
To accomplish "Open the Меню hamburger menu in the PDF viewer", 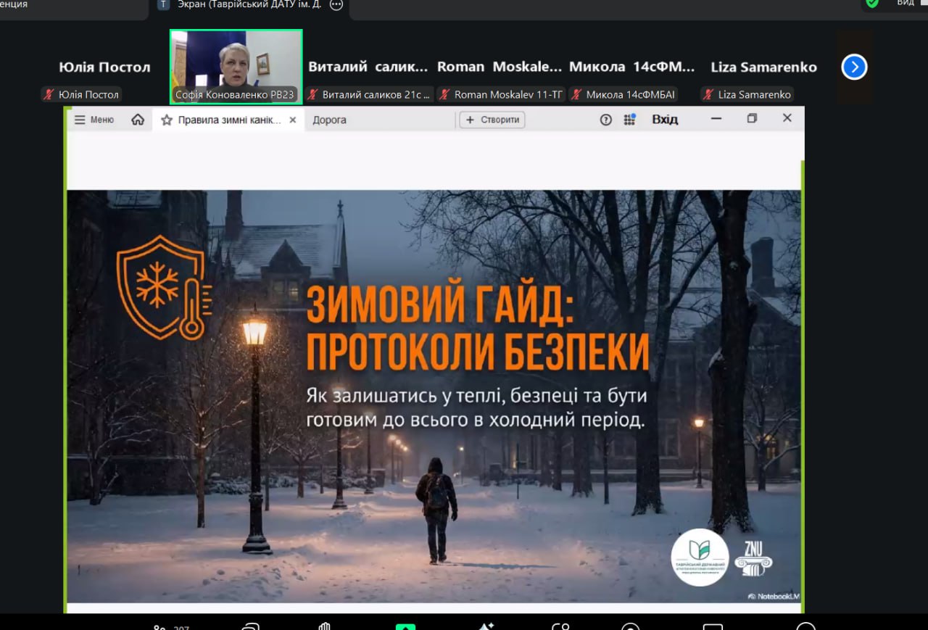I will pyautogui.click(x=94, y=120).
